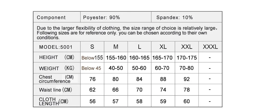Select the XXXL size column header
The height and width of the screenshot is (110, 254).
pyautogui.click(x=210, y=47)
